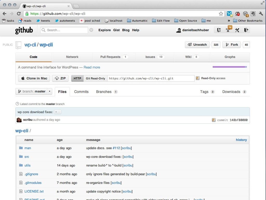
Task: Copy clone URL with clipboard icon
Action: click(198, 78)
